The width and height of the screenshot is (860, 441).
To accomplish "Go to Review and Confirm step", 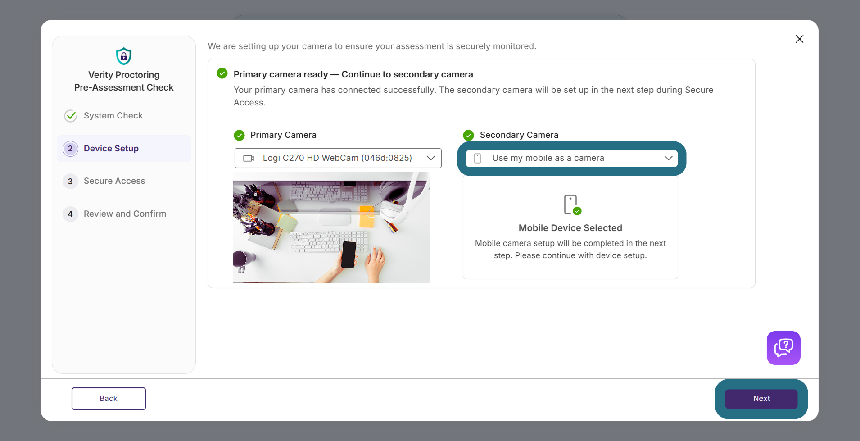I will (125, 214).
